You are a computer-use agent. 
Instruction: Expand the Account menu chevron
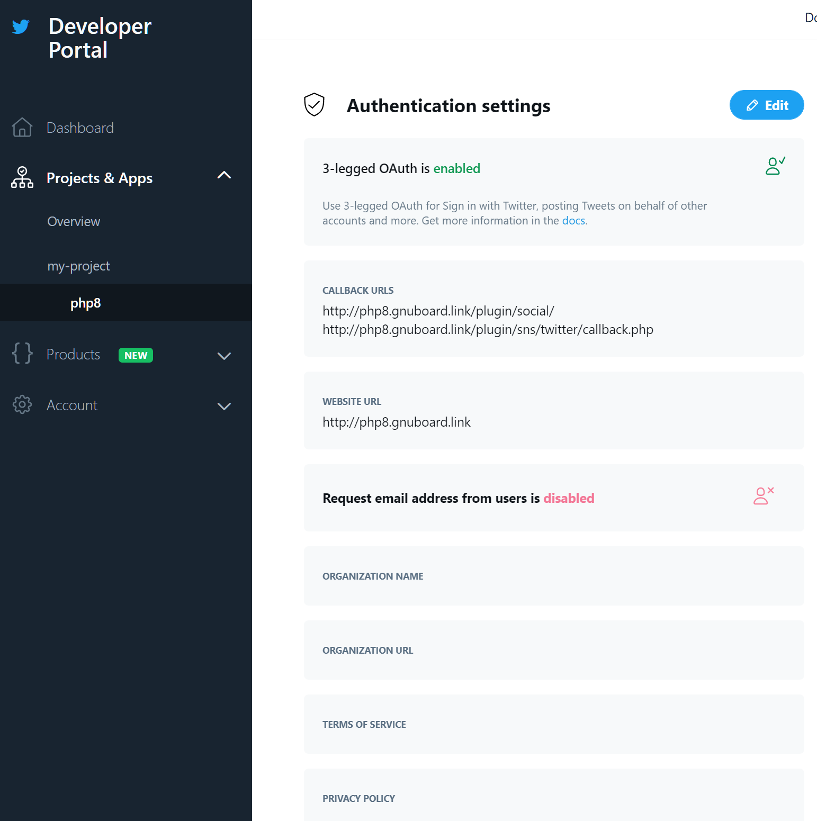click(224, 406)
